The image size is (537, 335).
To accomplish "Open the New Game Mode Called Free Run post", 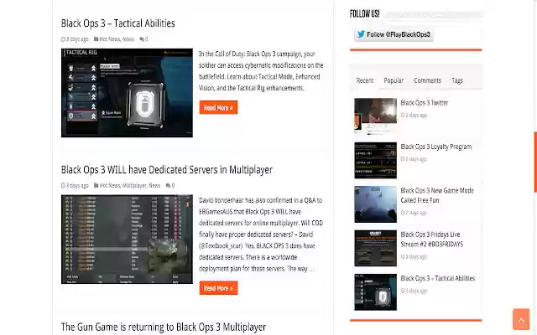I will pyautogui.click(x=437, y=195).
